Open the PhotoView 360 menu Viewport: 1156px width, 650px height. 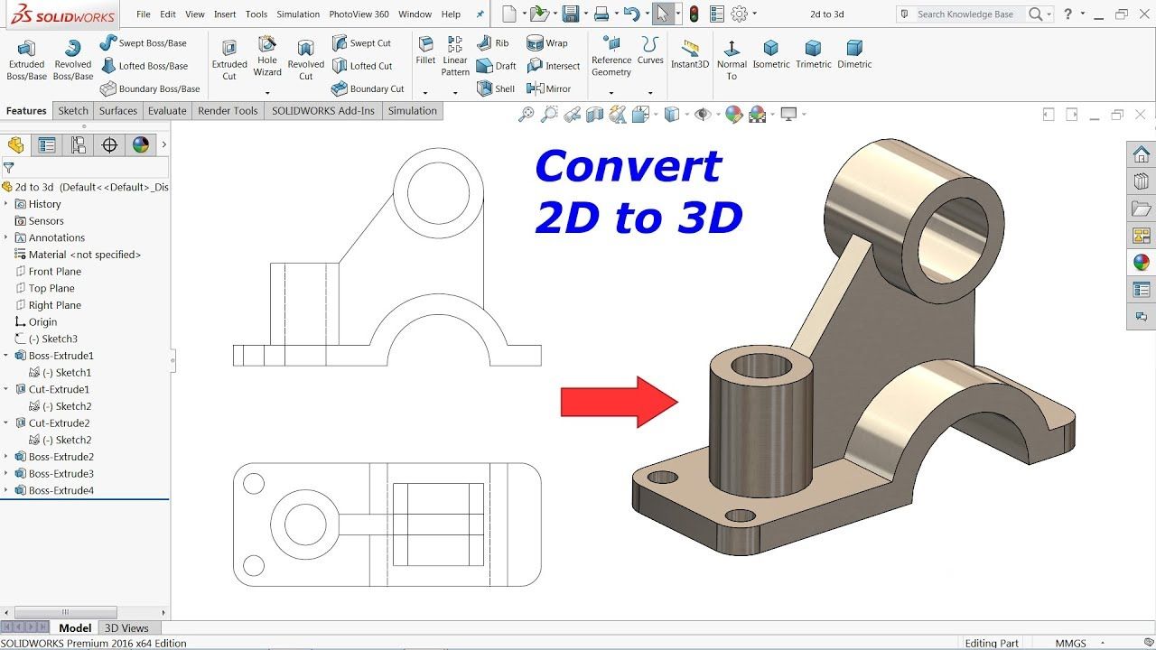[359, 14]
